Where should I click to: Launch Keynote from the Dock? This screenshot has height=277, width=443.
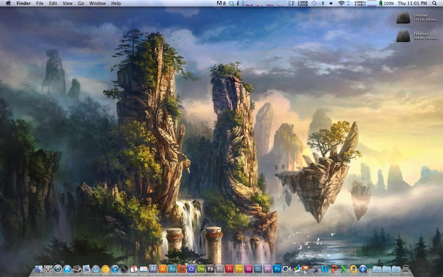[x=306, y=269]
